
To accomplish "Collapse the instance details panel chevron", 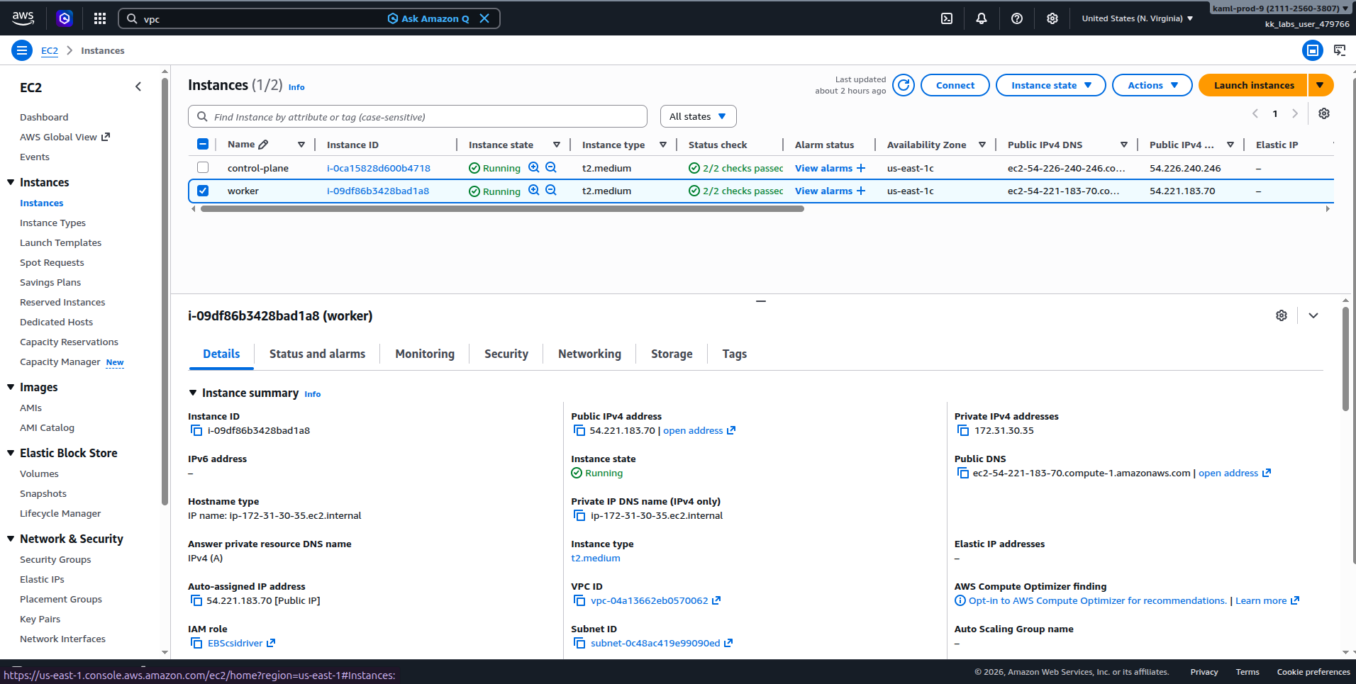I will [1313, 315].
